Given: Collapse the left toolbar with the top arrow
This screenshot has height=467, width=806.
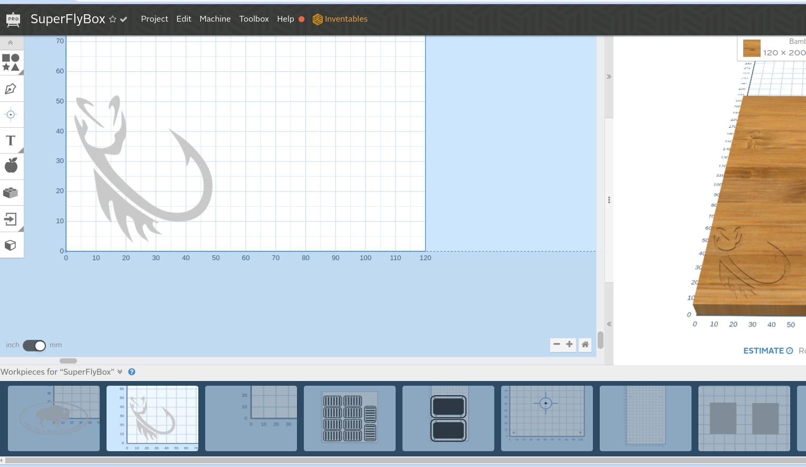Looking at the screenshot, I should [x=12, y=43].
